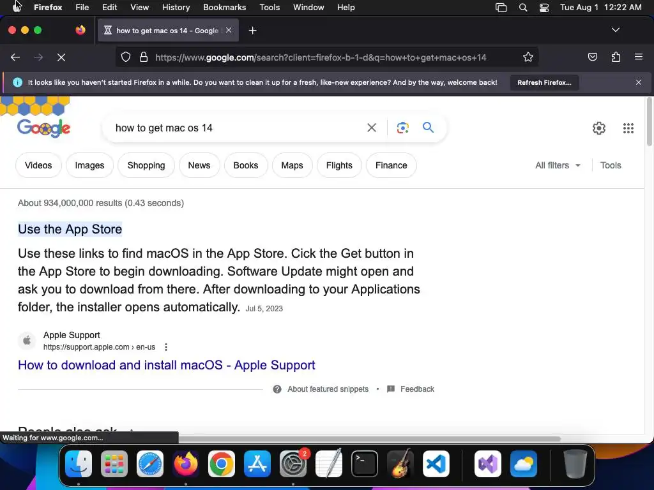The width and height of the screenshot is (654, 490).
Task: Open Firefox extensions puzzle icon
Action: point(616,57)
